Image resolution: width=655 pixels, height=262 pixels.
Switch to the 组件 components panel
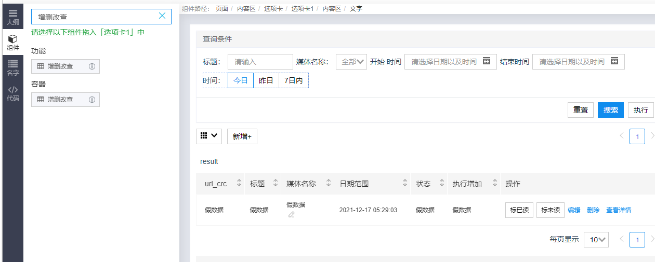(x=12, y=43)
